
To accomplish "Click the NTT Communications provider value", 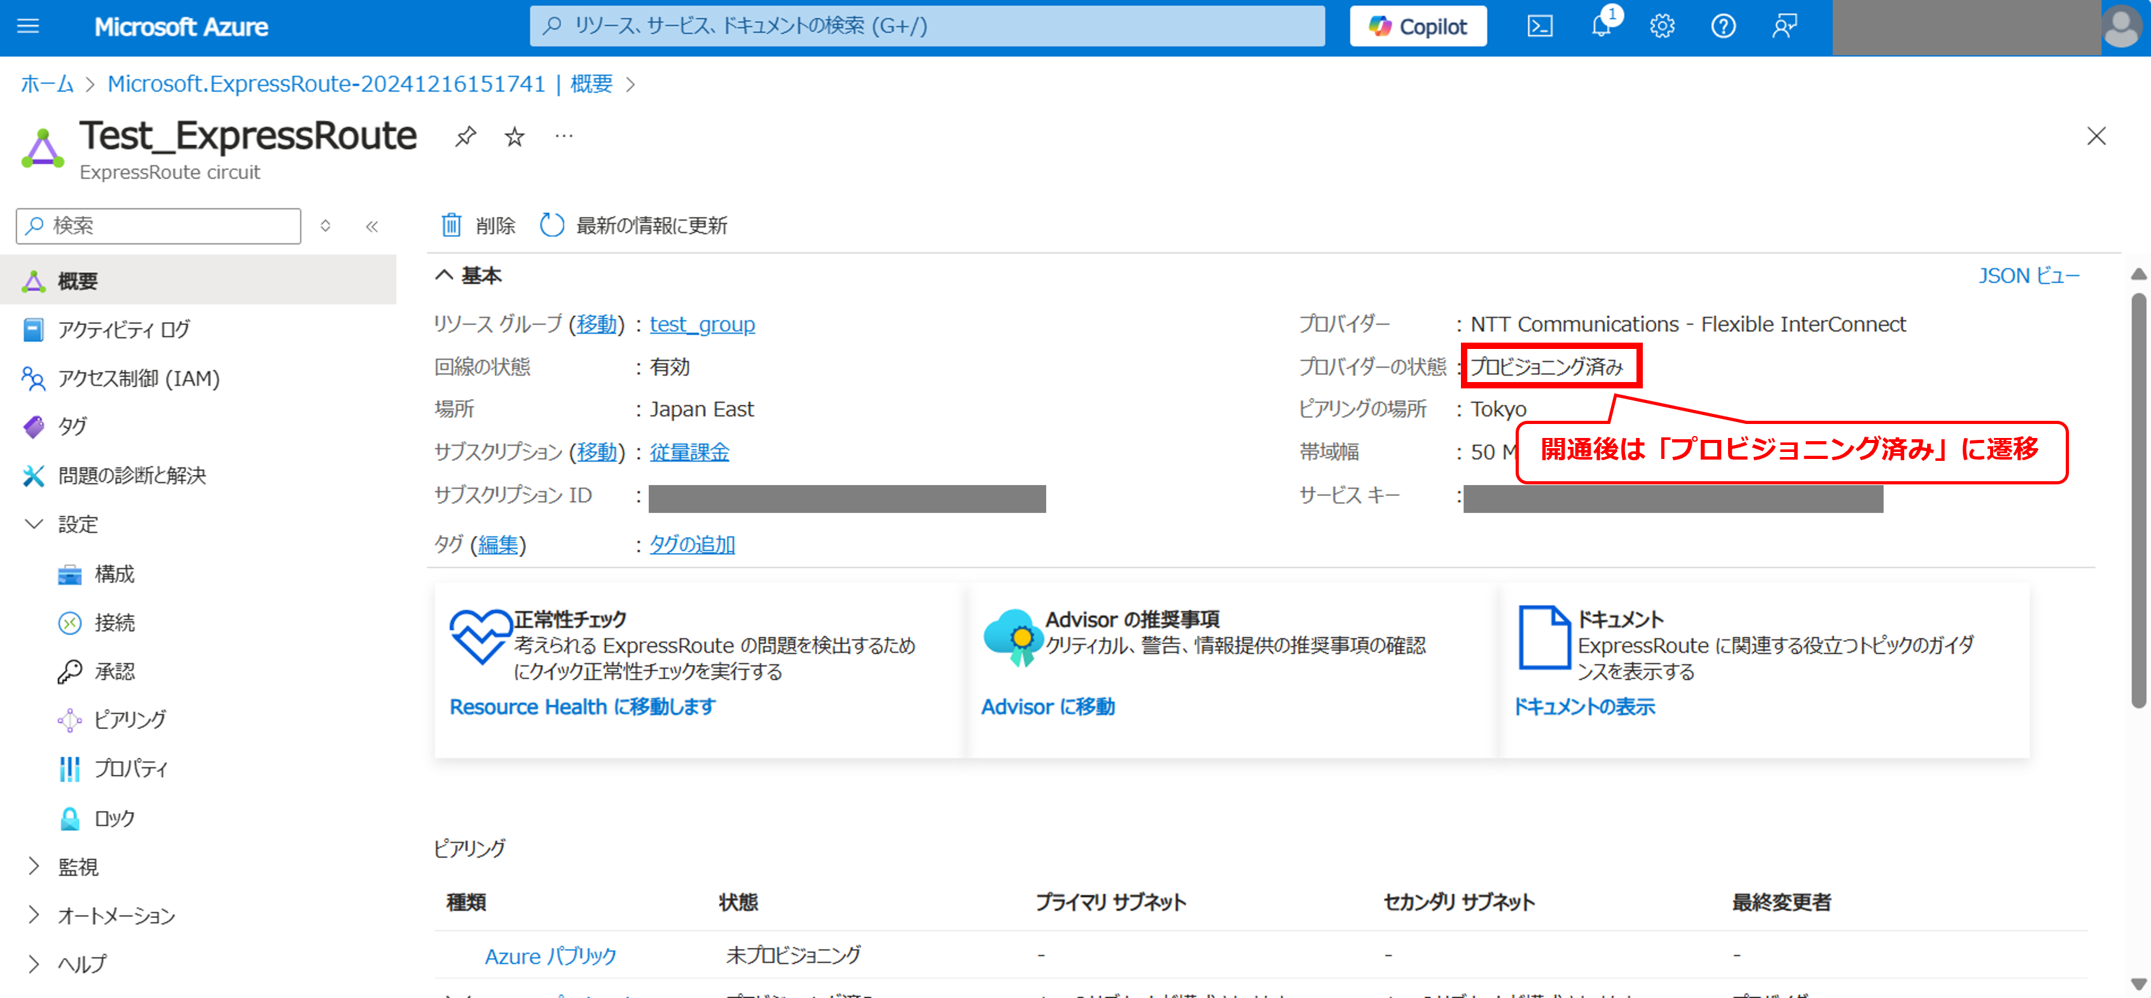I will 1687,324.
